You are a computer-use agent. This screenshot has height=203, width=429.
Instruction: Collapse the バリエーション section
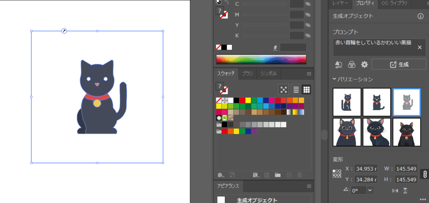(334, 79)
